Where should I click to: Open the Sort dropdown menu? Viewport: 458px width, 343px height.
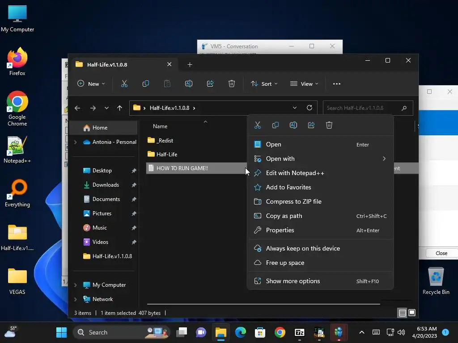(264, 84)
